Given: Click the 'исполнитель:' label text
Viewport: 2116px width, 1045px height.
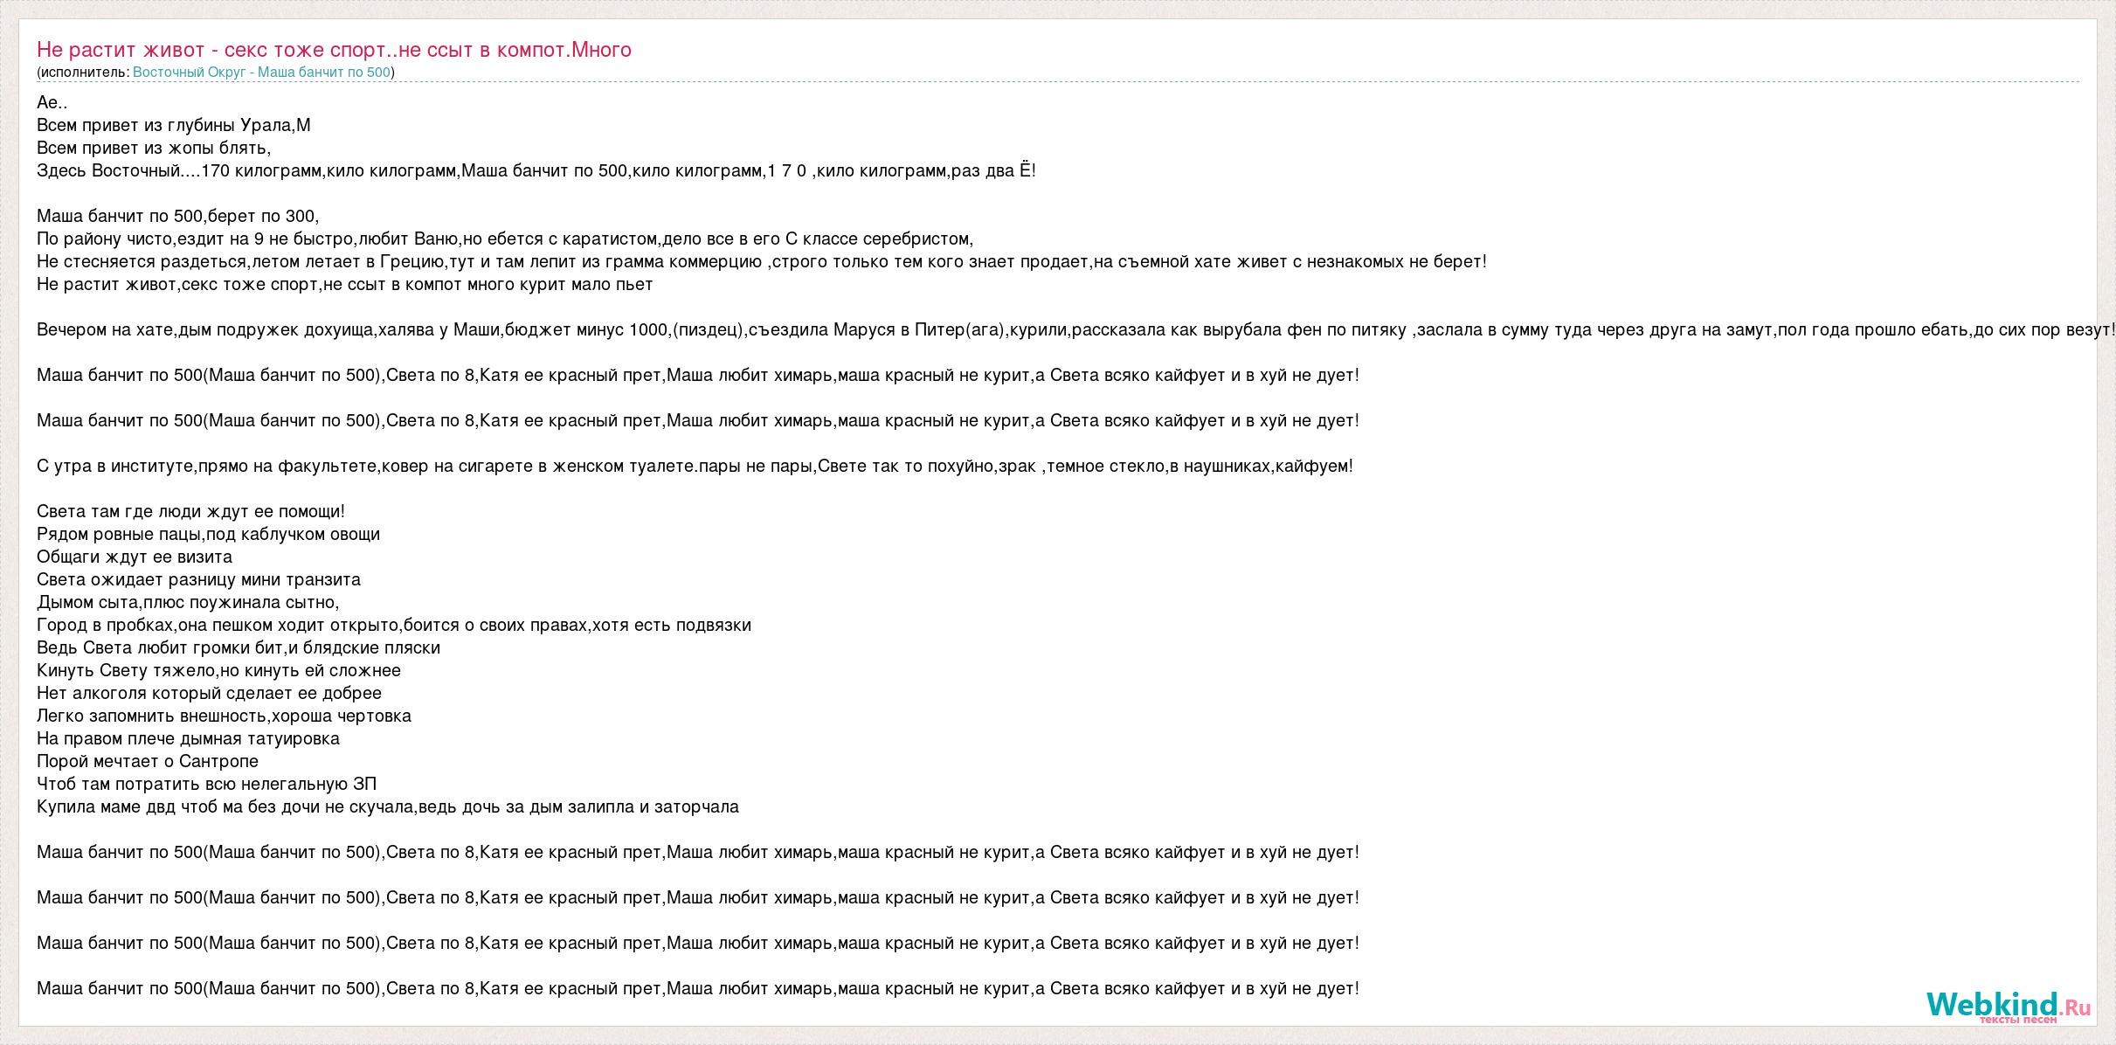Looking at the screenshot, I should click(85, 73).
